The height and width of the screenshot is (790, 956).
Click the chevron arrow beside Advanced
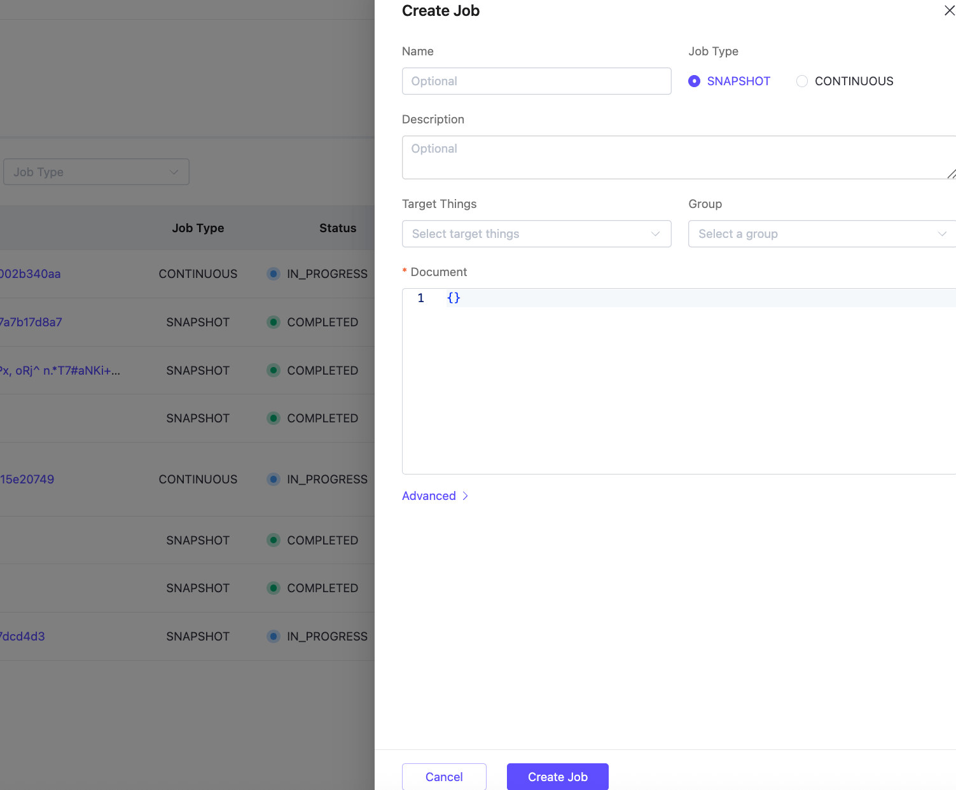[466, 496]
